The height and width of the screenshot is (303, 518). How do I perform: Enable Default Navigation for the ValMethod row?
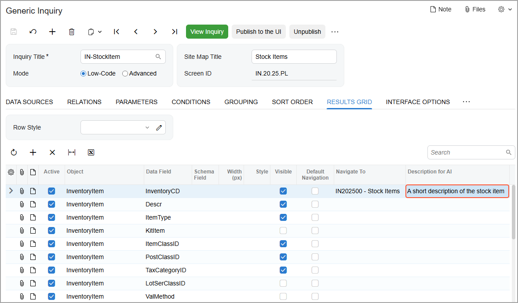315,297
